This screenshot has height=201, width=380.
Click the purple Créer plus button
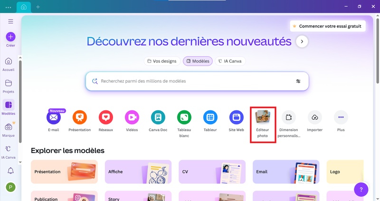[10, 37]
